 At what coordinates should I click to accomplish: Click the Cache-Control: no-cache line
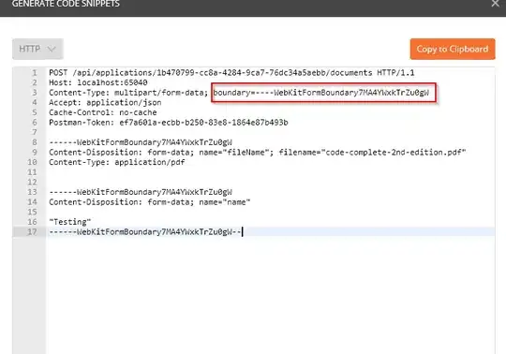(x=103, y=112)
